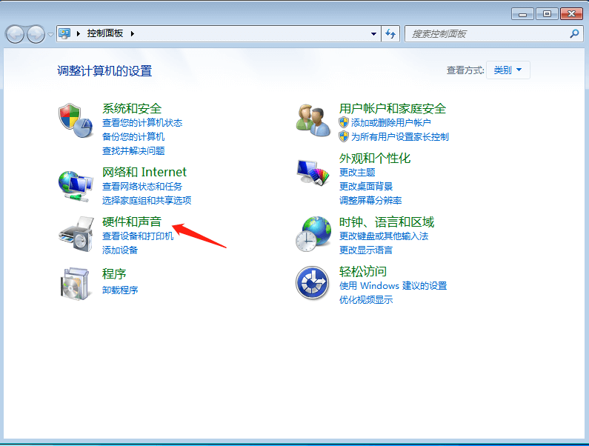Open 查找并解决问题
Image resolution: width=589 pixels, height=446 pixels.
point(133,150)
